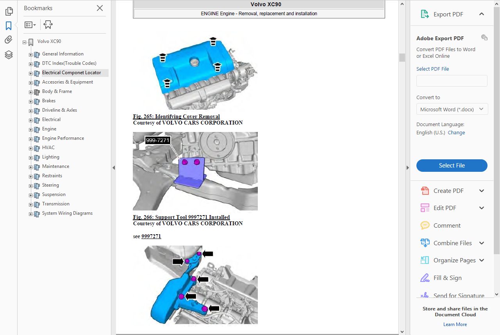Expand the Brakes bookmark node
This screenshot has height=335, width=500.
(31, 102)
